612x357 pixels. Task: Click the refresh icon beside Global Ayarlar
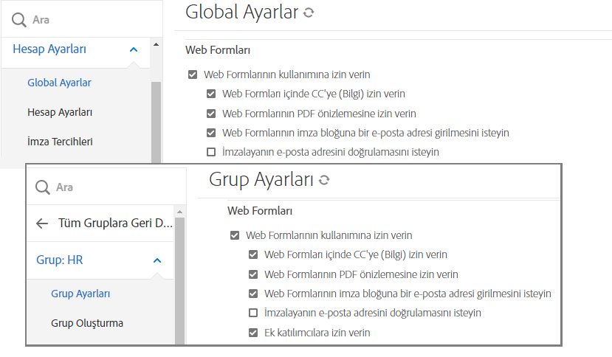pos(309,13)
